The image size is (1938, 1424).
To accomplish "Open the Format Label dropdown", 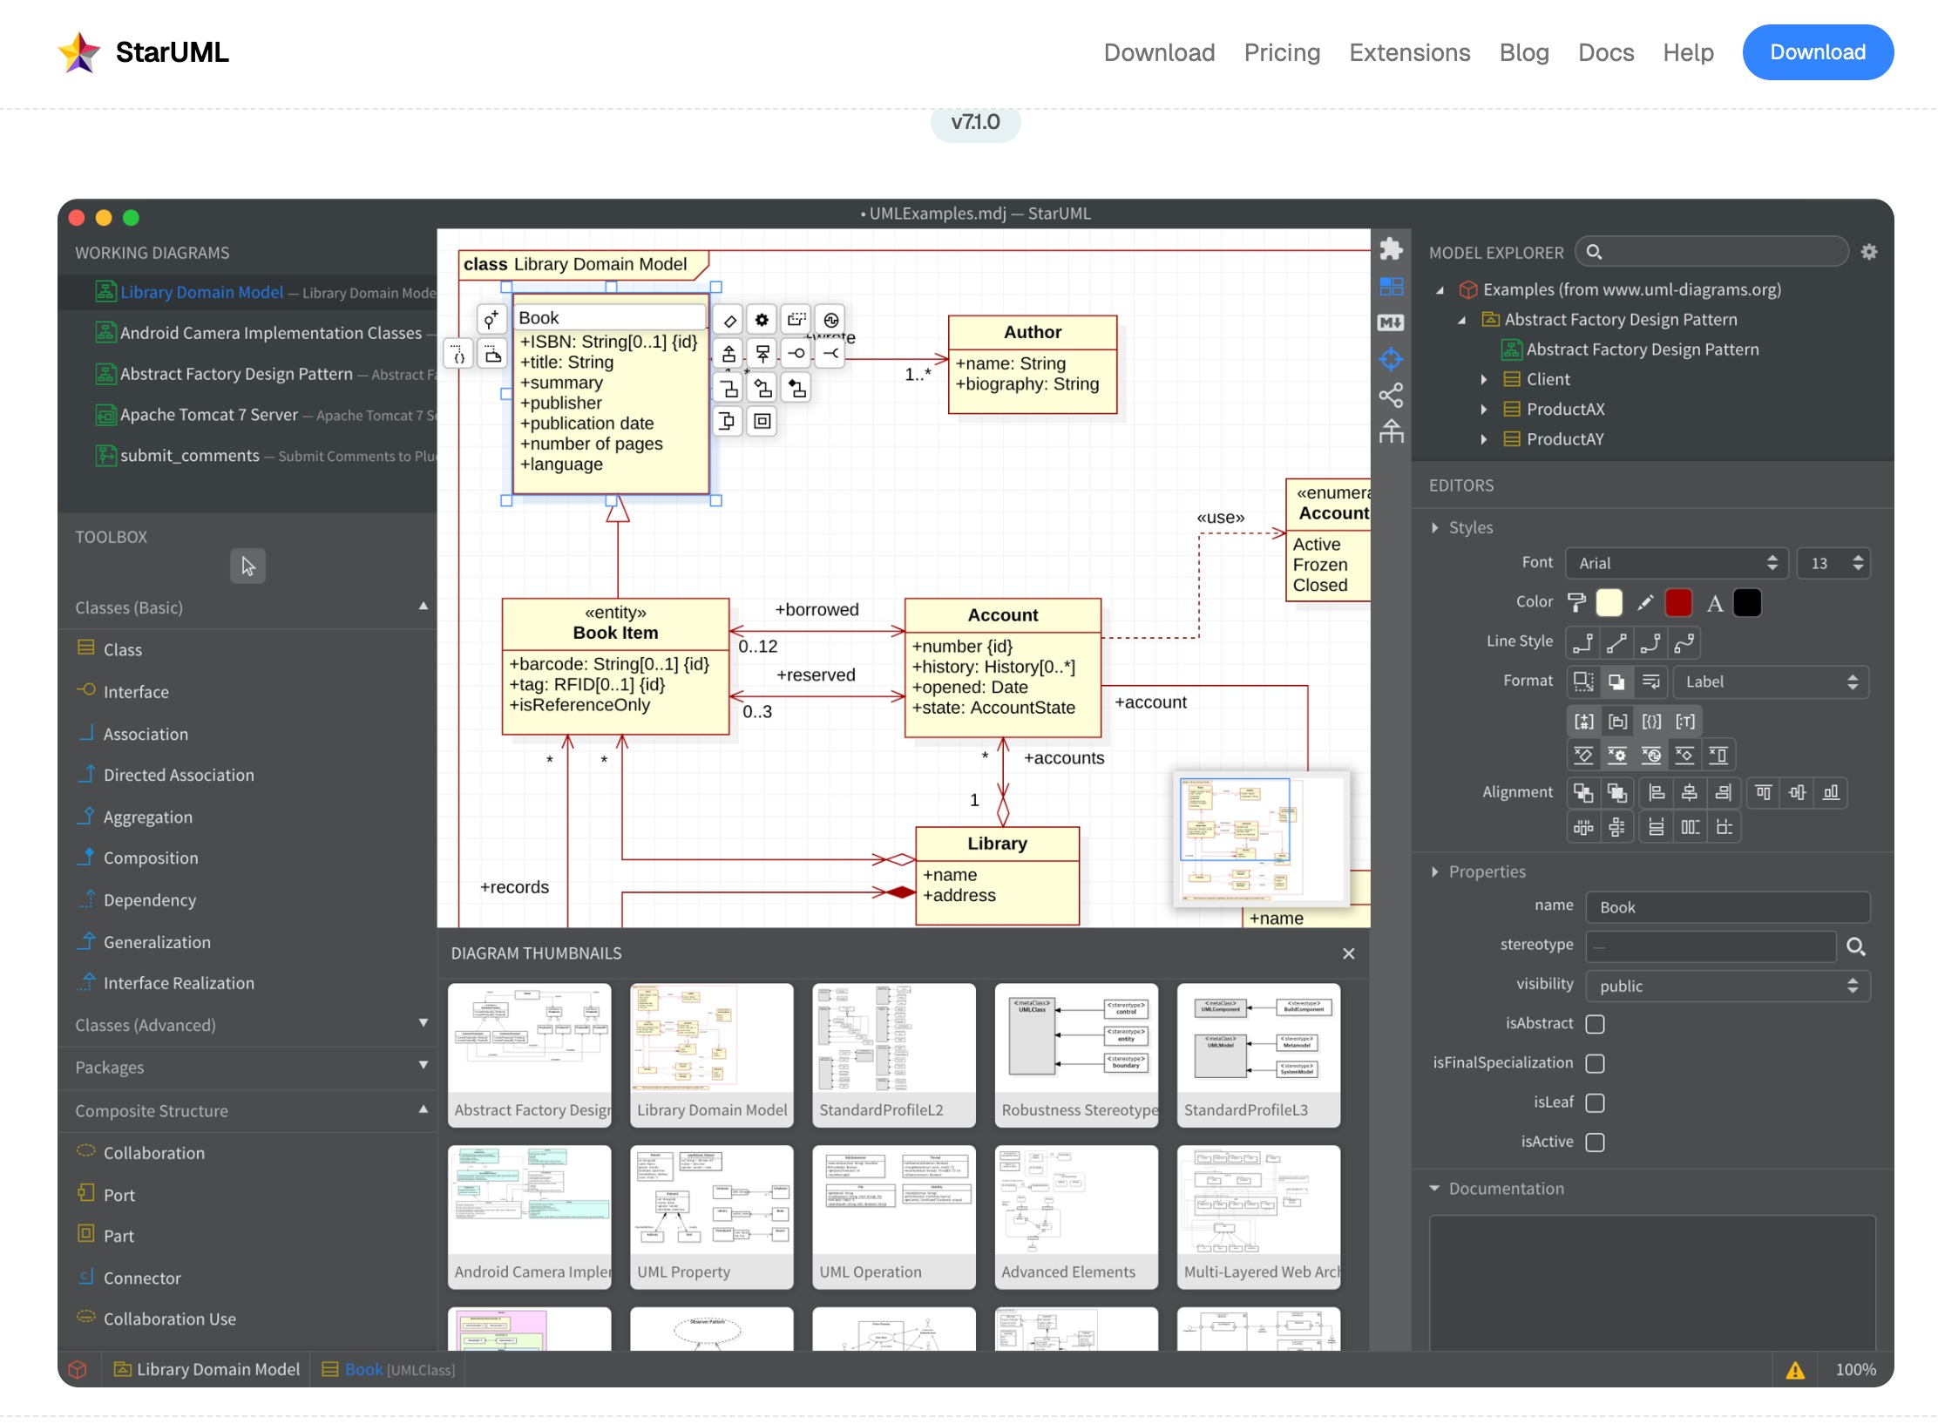I will pyautogui.click(x=1770, y=681).
